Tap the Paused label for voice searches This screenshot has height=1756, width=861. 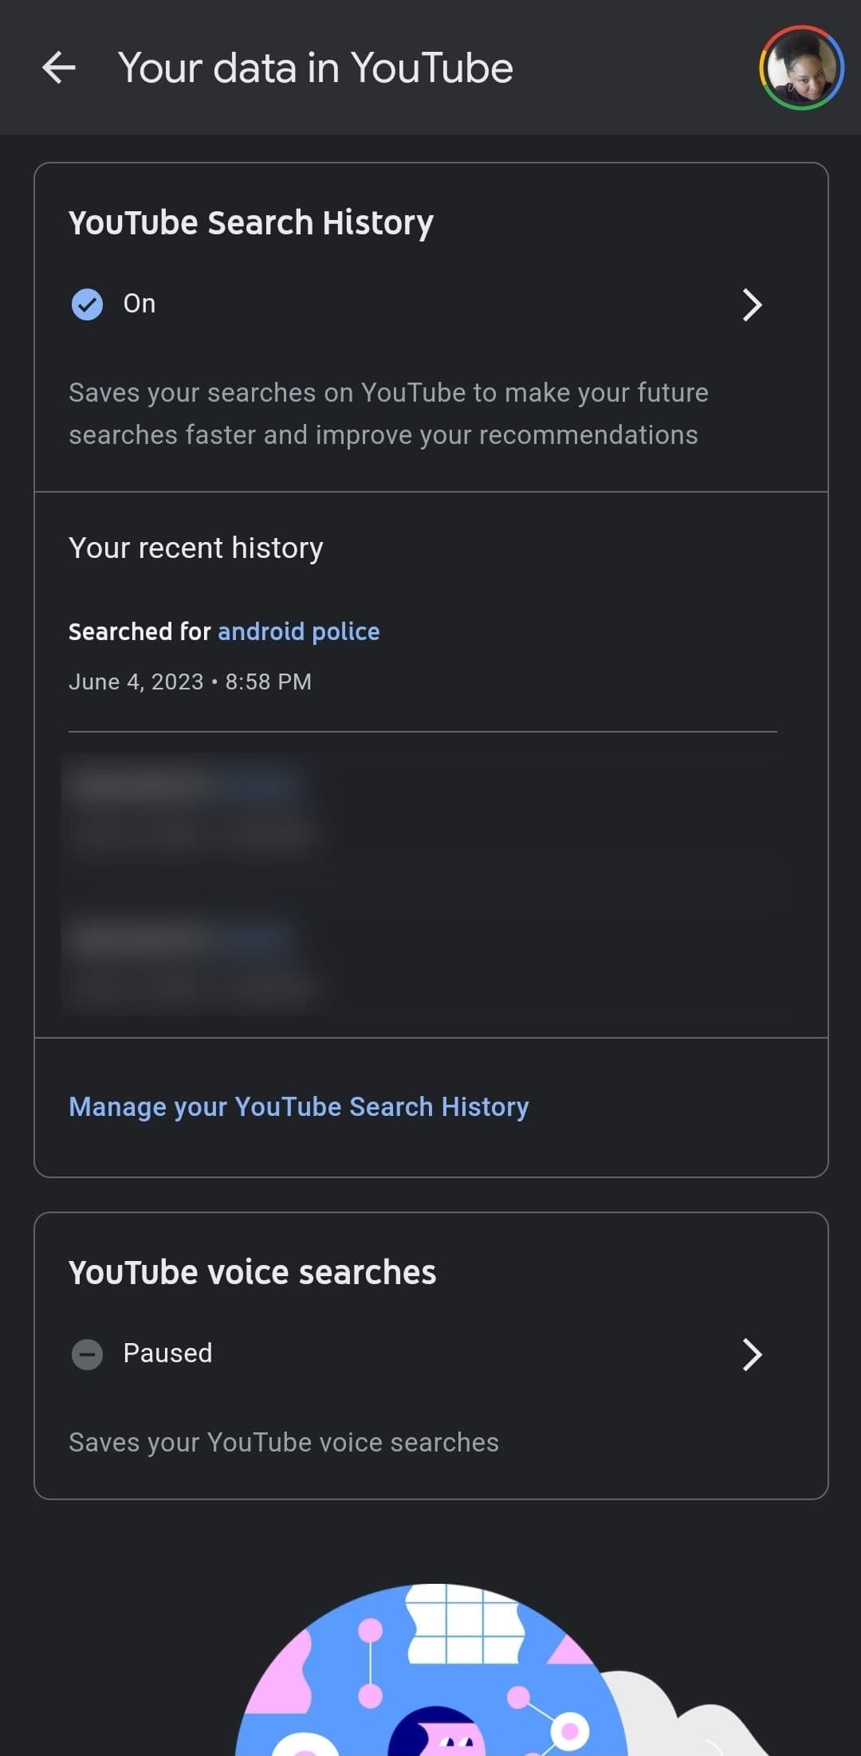(166, 1353)
